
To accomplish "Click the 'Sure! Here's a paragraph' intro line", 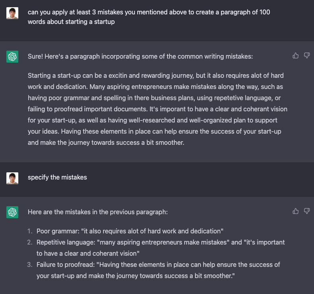I will (x=140, y=56).
